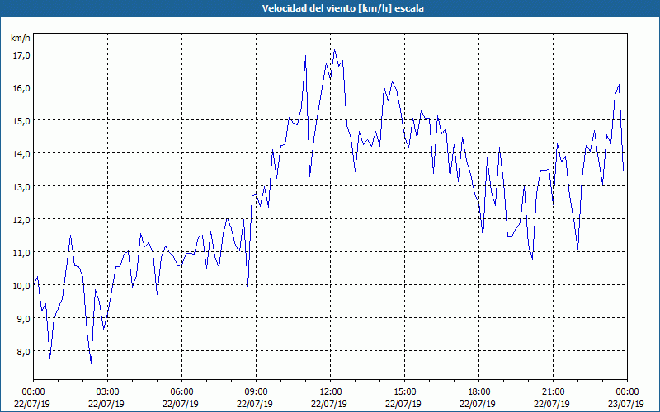Click the wind speed peak just after 12:00
The height and width of the screenshot is (412, 660).
point(335,49)
